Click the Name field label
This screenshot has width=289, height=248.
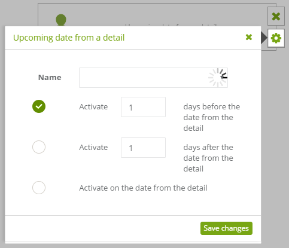50,77
